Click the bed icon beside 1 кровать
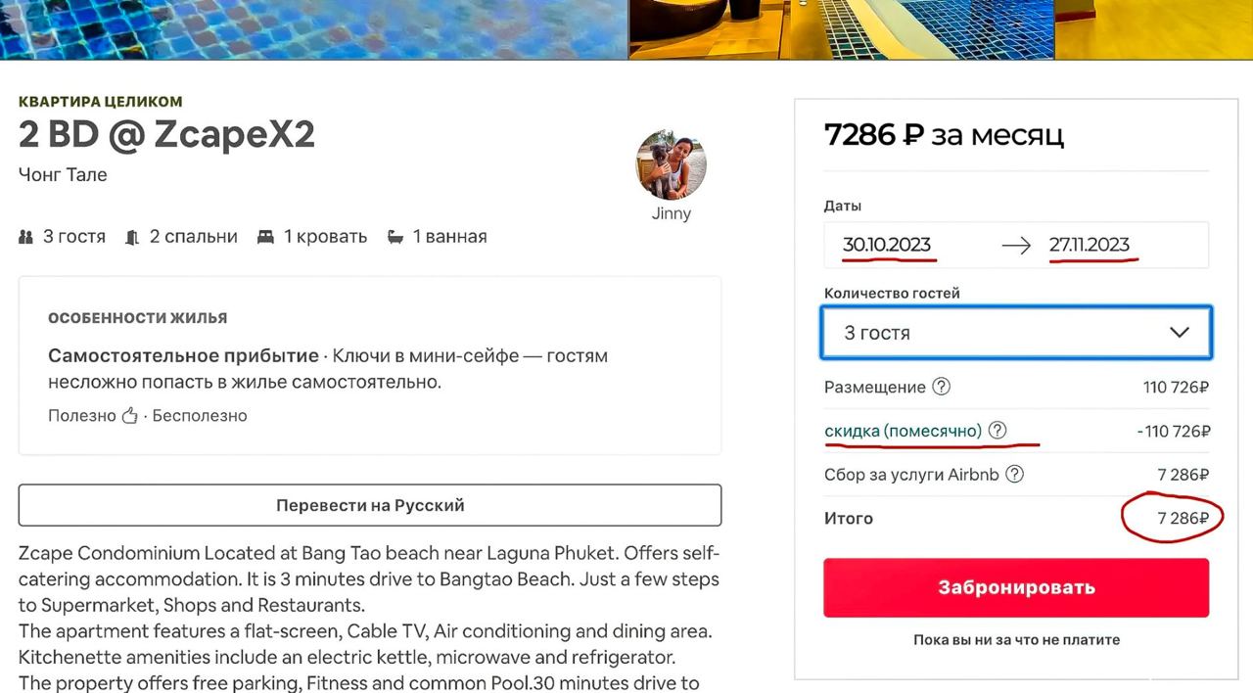 click(x=265, y=237)
